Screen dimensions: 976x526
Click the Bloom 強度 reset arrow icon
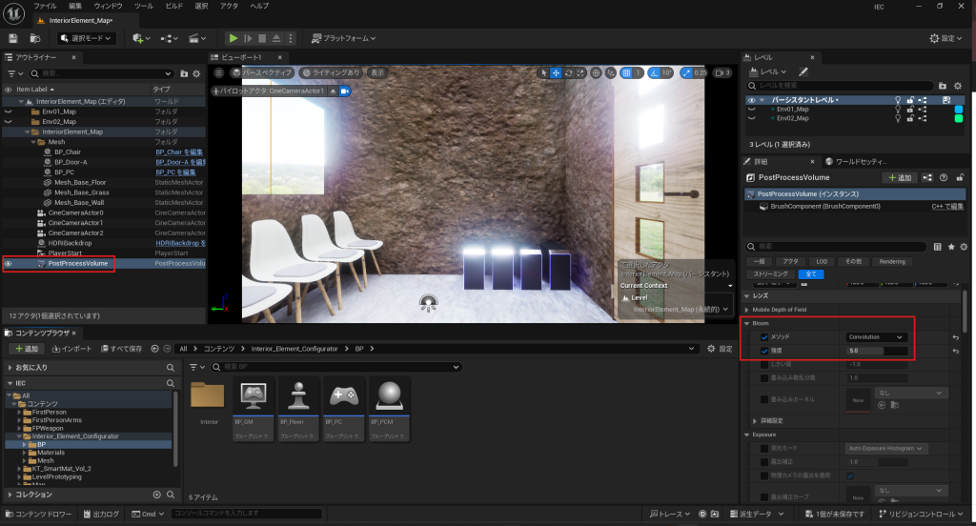pyautogui.click(x=954, y=352)
